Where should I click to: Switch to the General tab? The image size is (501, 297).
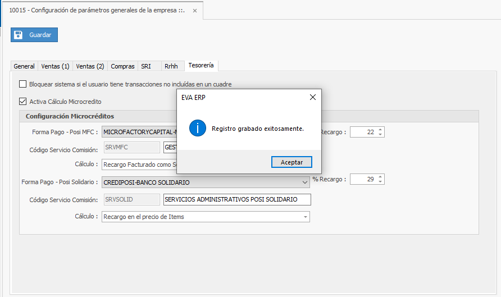[x=24, y=66]
